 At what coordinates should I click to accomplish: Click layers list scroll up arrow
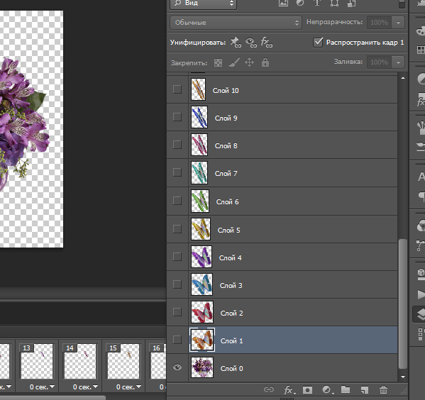point(403,78)
